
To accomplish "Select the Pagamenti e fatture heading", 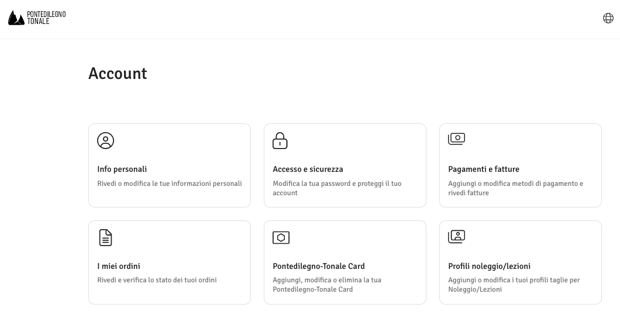I will [484, 169].
